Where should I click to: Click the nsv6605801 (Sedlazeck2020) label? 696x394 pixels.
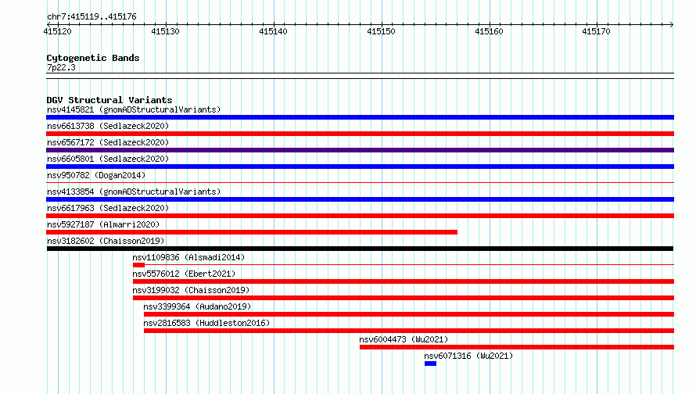tap(108, 159)
